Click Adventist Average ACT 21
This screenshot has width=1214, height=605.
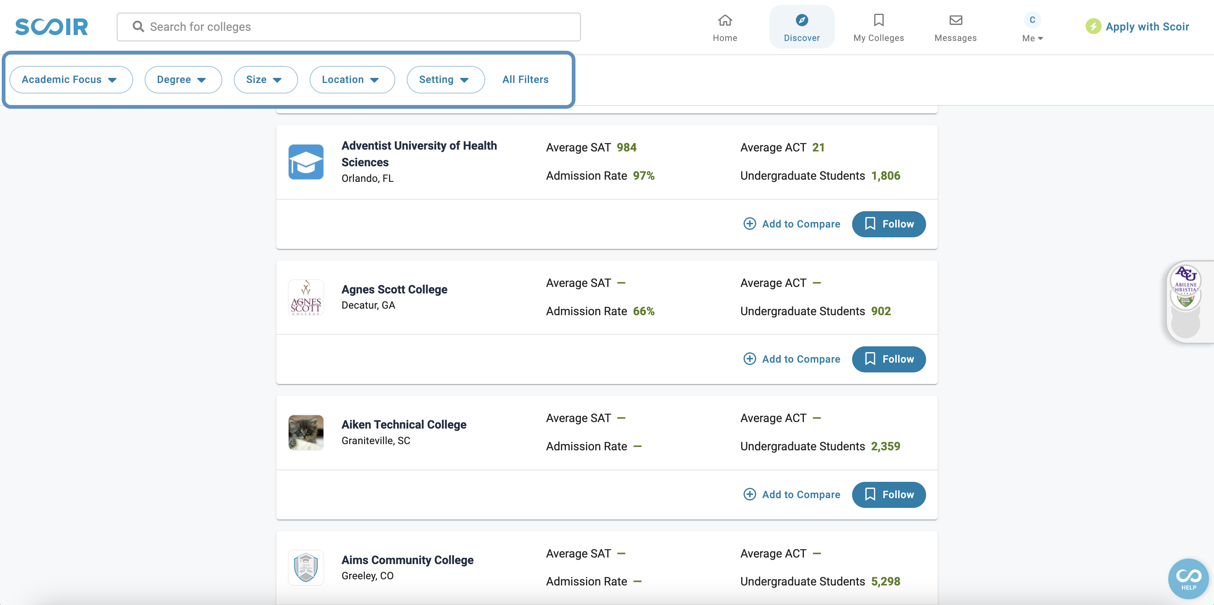pyautogui.click(x=782, y=147)
